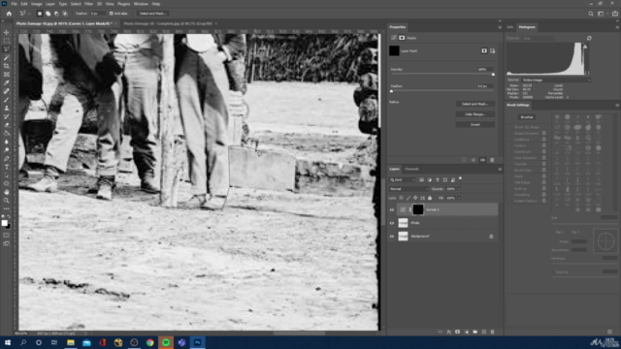Screen dimensions: 621x349
Task: Select the Eyedropper tool
Action: 7,82
